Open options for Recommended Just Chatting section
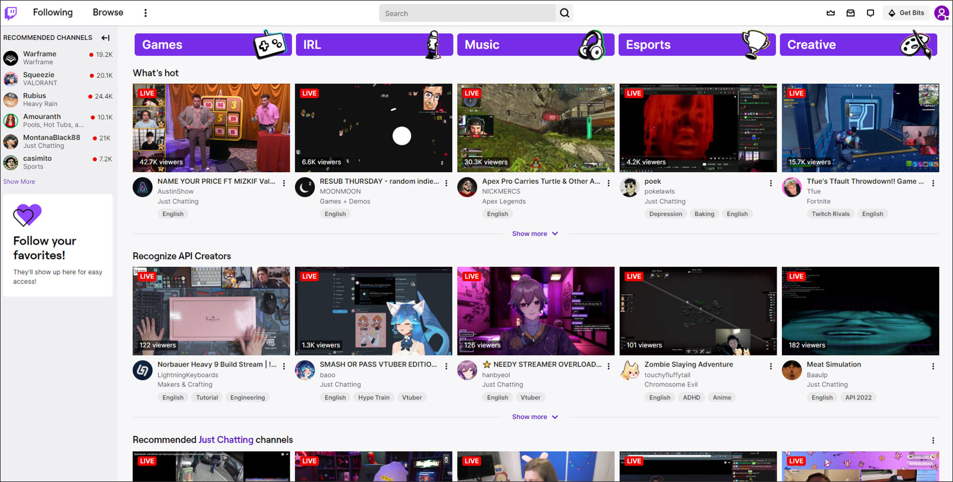The height and width of the screenshot is (482, 953). [x=933, y=441]
